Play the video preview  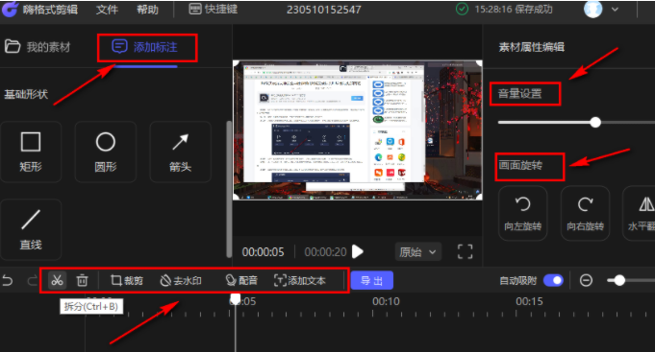358,251
